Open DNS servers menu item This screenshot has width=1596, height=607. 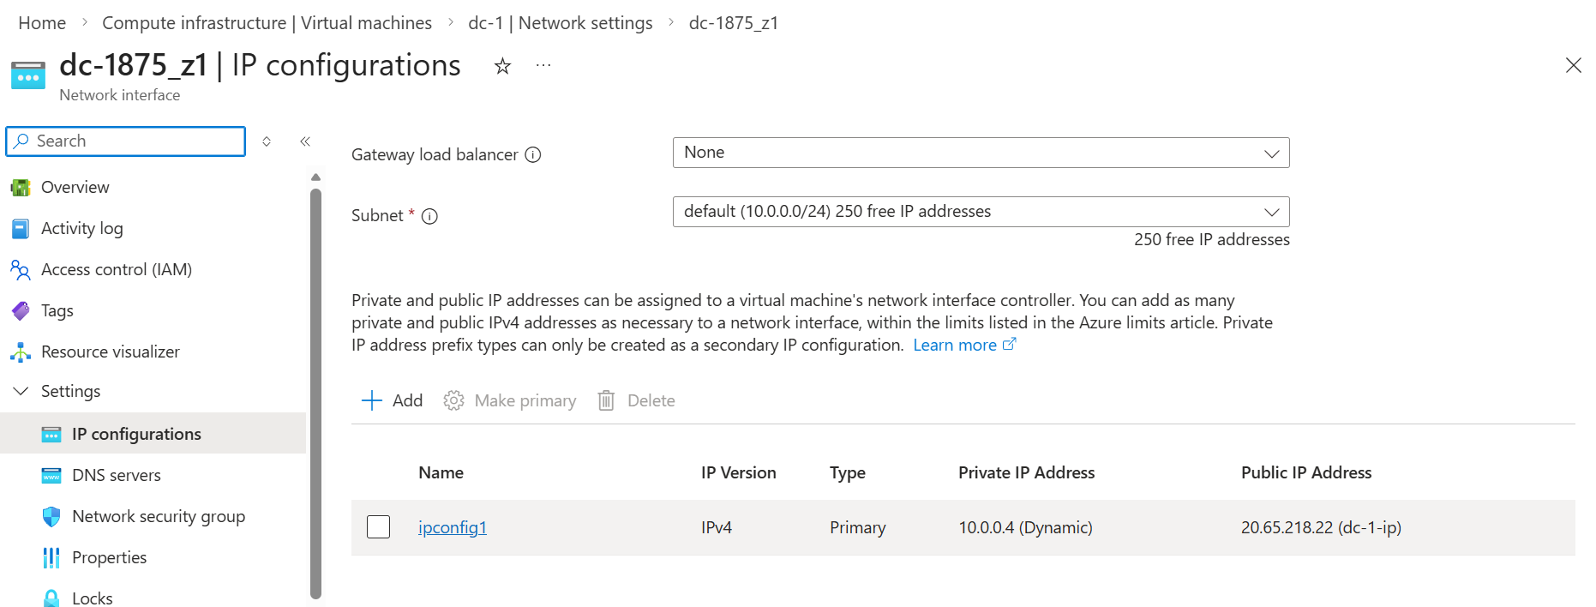tap(116, 475)
